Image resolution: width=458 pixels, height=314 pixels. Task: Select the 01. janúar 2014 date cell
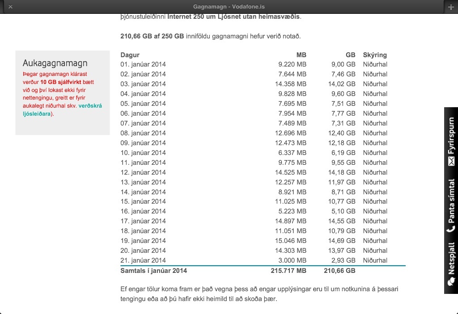(143, 64)
